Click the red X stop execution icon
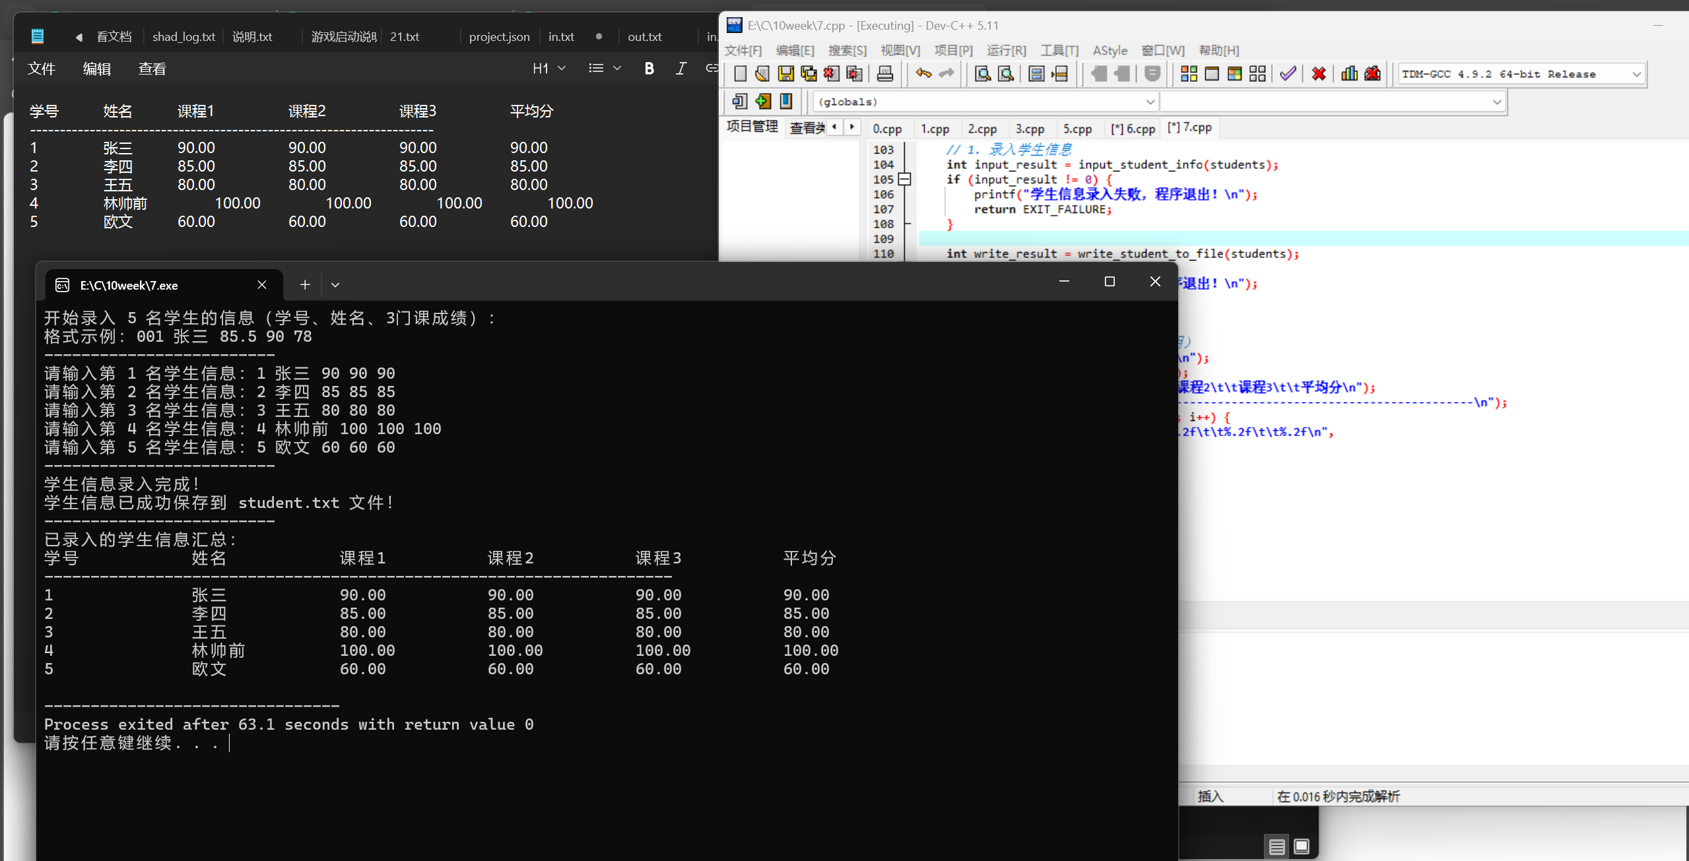The height and width of the screenshot is (861, 1689). [1319, 74]
